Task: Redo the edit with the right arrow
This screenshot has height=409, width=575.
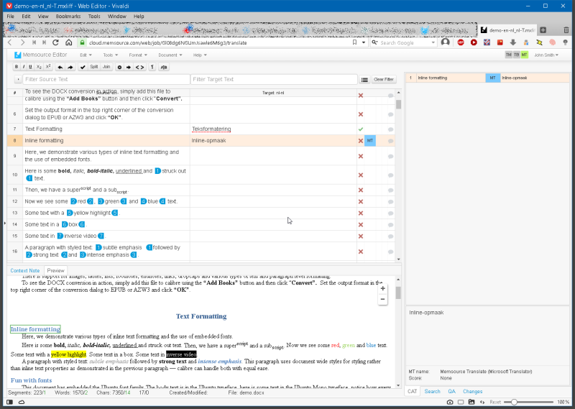Action: coord(70,67)
